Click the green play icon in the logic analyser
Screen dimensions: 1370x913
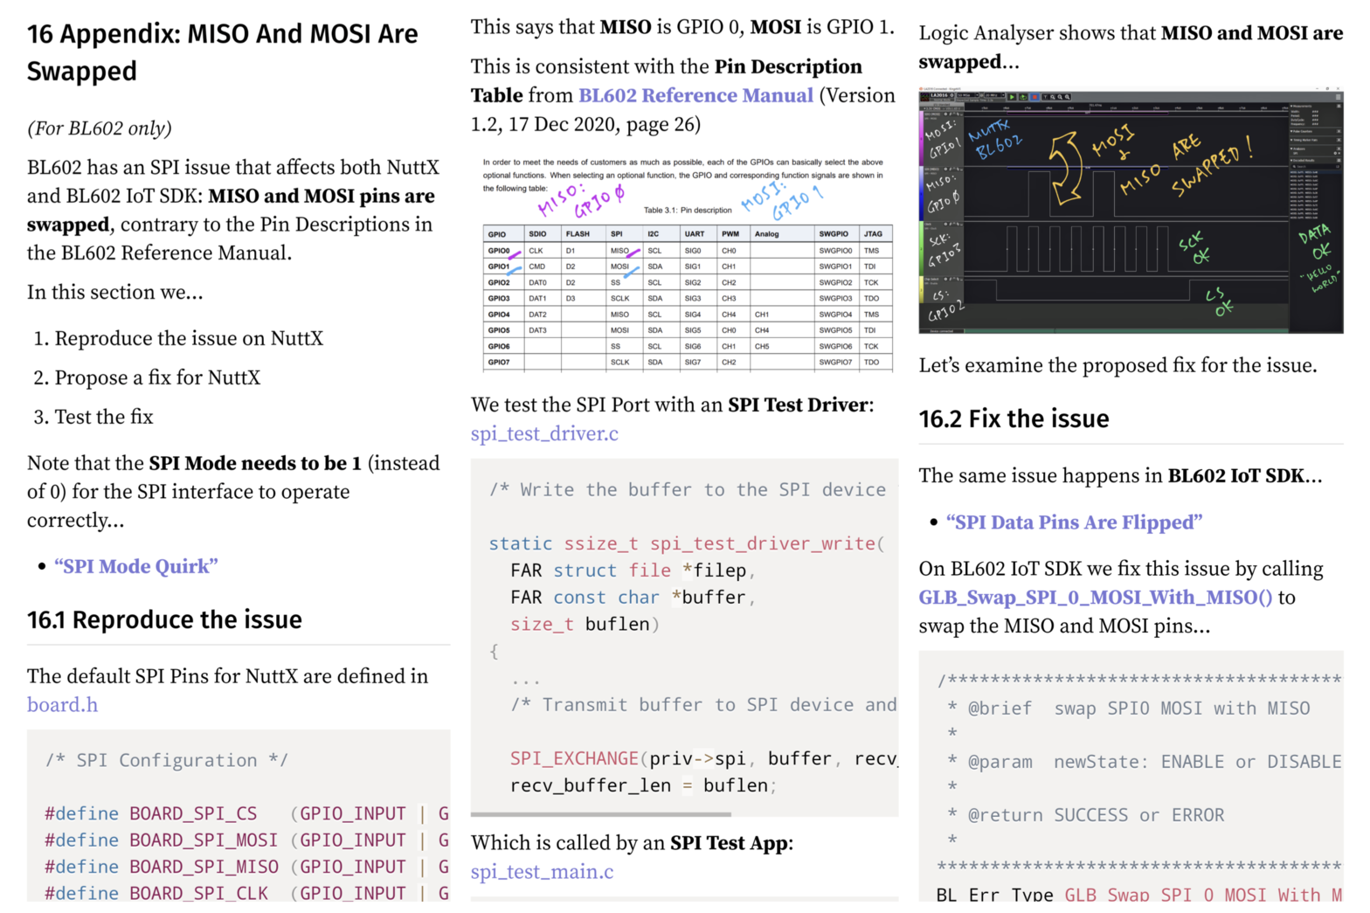1012,97
